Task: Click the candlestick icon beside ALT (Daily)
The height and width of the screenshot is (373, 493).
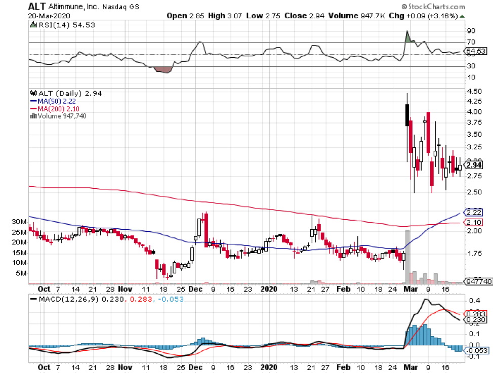Action: tap(33, 93)
